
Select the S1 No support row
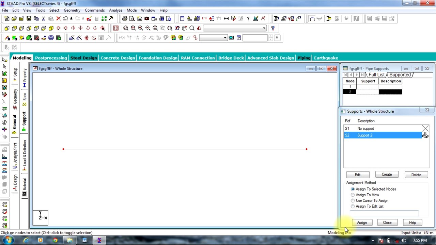(383, 129)
